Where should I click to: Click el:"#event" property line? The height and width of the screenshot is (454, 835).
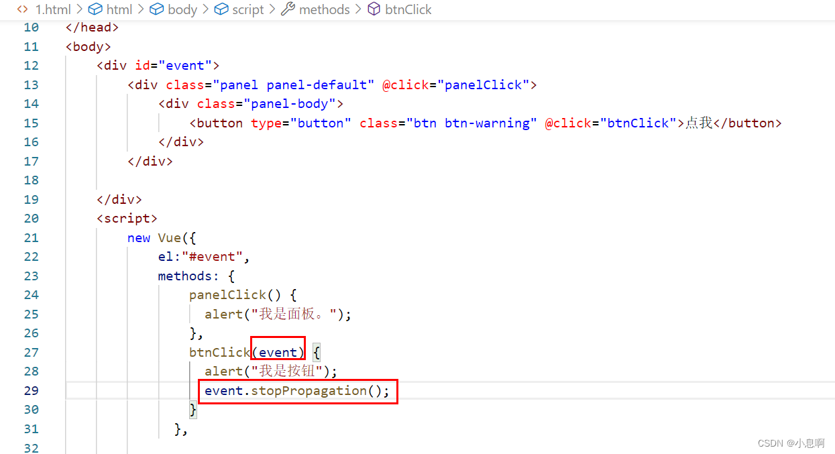[205, 257]
